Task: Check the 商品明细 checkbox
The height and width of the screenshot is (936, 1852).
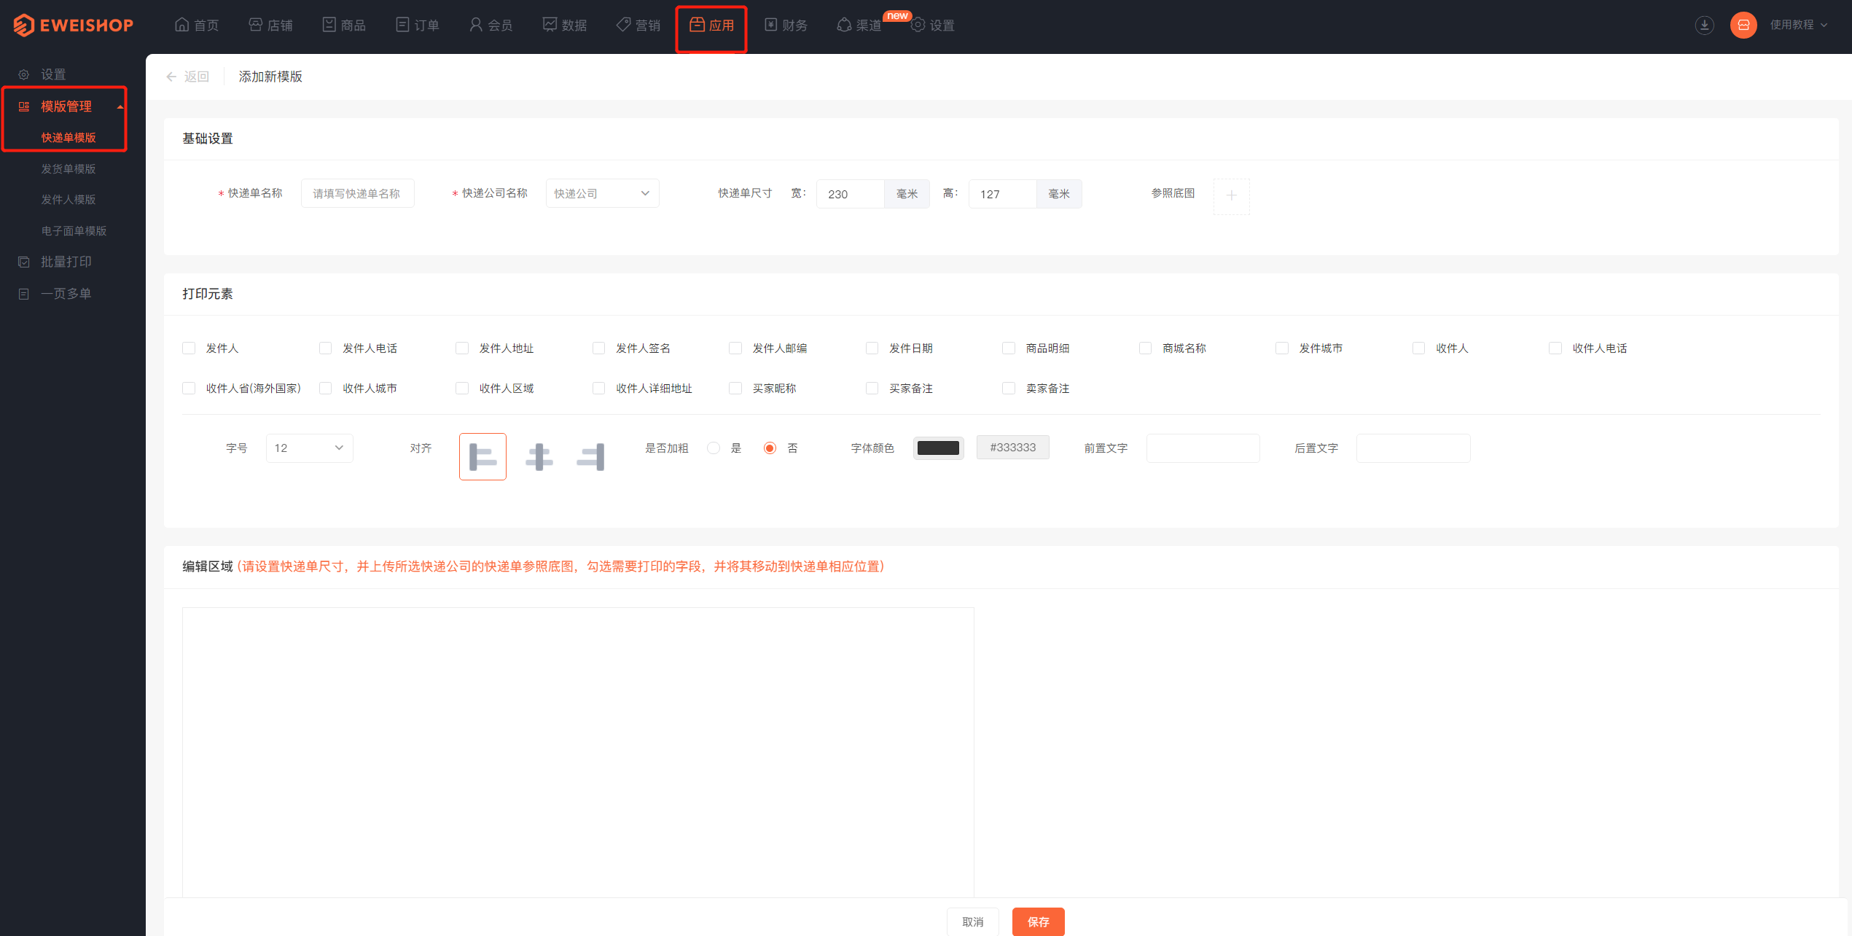Action: click(x=1009, y=348)
